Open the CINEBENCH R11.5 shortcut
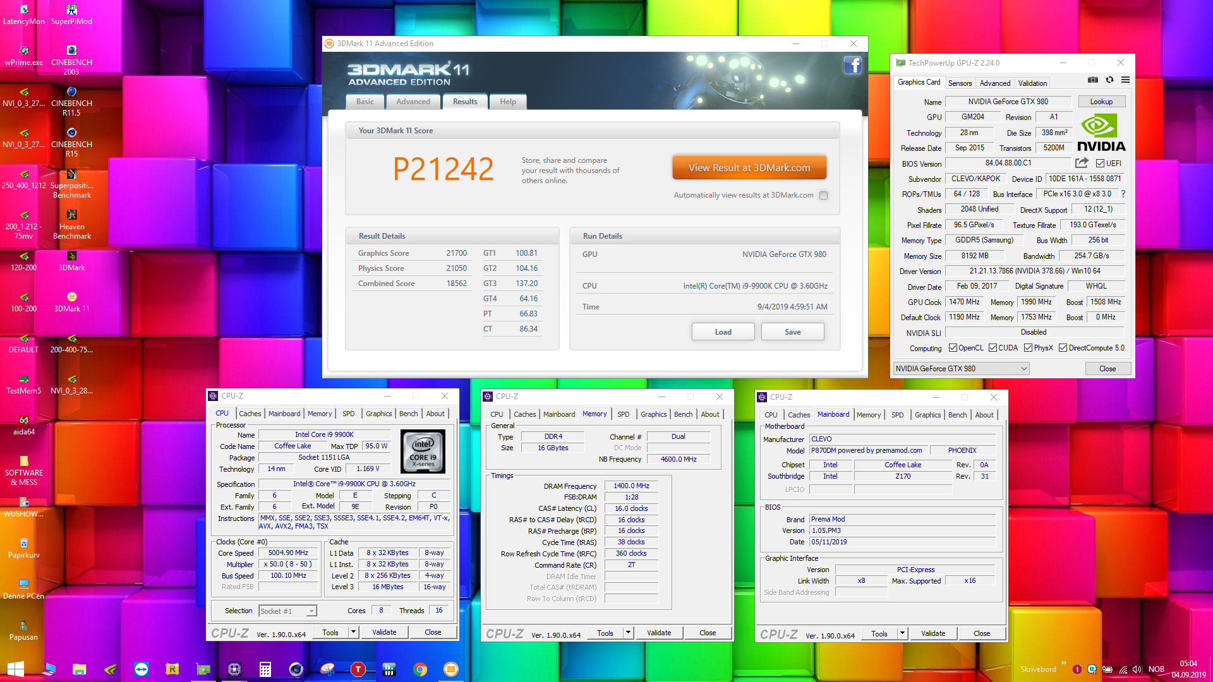 pyautogui.click(x=71, y=101)
